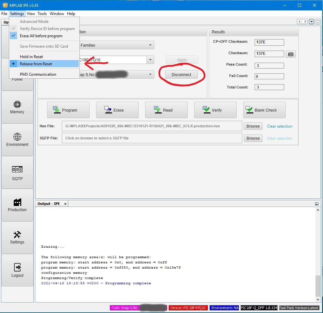
Task: Clear the Hex file selection
Action: [280, 126]
